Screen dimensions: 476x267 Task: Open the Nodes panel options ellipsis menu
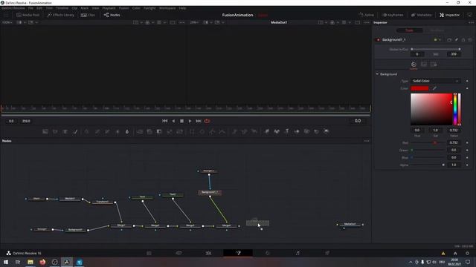pyautogui.click(x=367, y=141)
